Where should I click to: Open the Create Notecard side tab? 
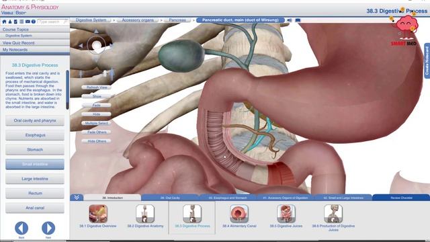tap(427, 61)
